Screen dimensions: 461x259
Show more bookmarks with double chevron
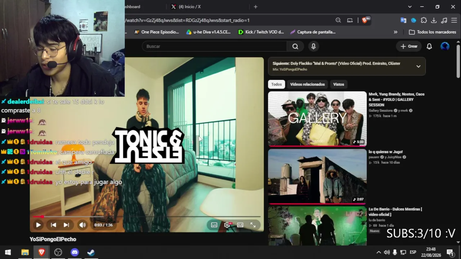pyautogui.click(x=395, y=32)
